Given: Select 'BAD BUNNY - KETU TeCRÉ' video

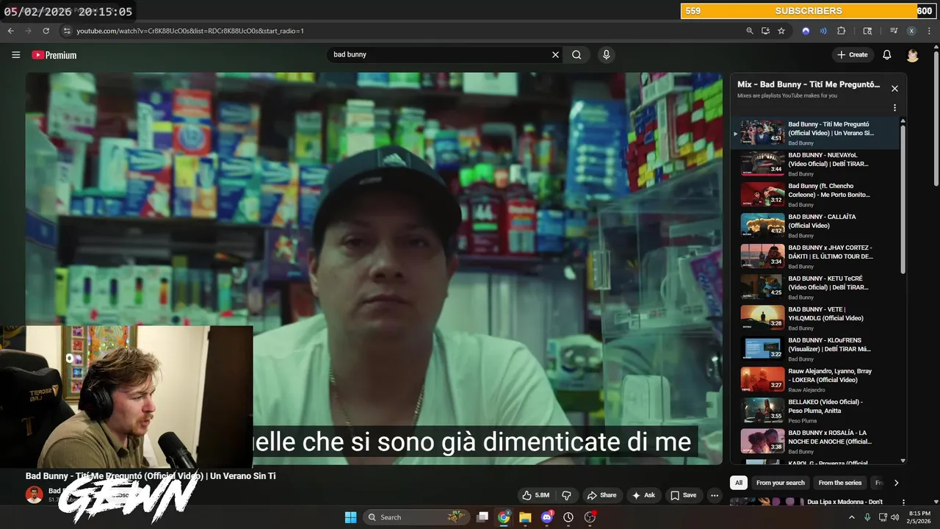Looking at the screenshot, I should 814,287.
